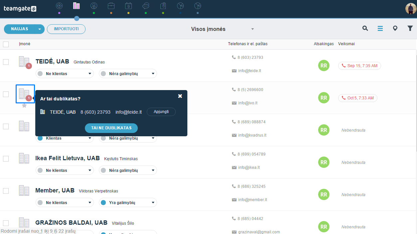The height and width of the screenshot is (234, 417).
Task: Open the calendar icon in top navigation
Action: tap(128, 6)
